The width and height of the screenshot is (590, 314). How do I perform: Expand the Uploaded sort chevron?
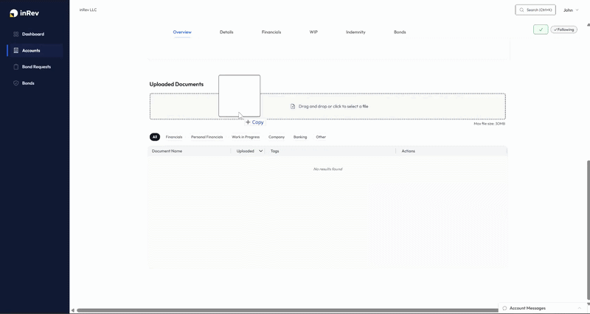[261, 151]
